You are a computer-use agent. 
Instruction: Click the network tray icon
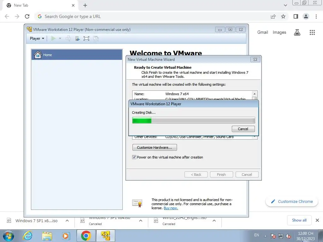280,236
